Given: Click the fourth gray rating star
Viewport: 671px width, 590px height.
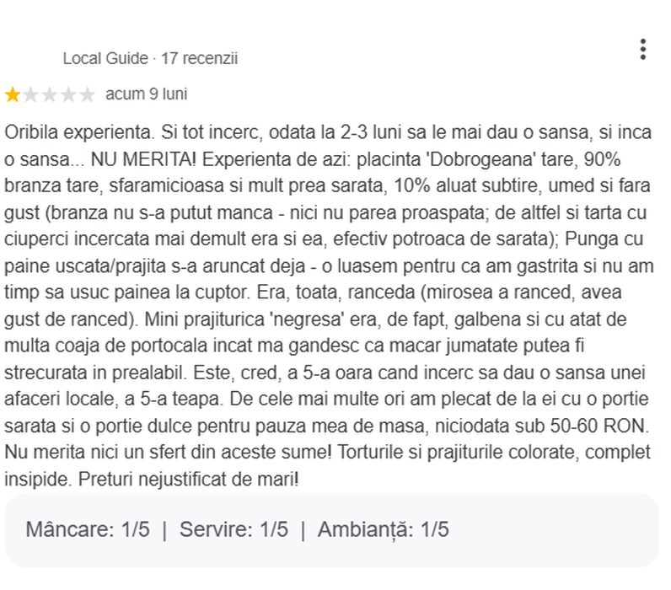Looking at the screenshot, I should click(x=68, y=94).
